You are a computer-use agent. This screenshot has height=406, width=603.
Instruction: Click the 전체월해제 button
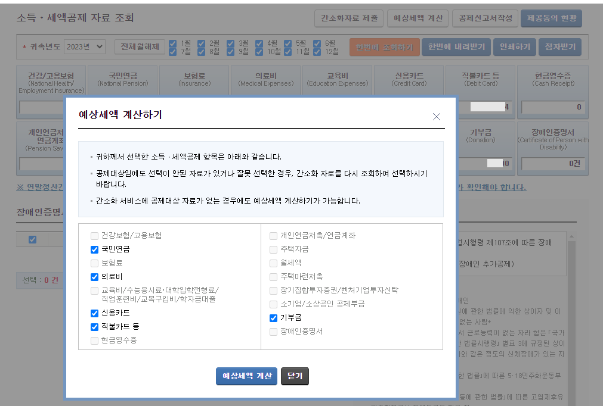140,47
